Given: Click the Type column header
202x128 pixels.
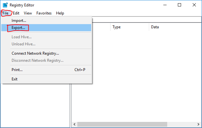Looking at the screenshot, I should (130, 27).
